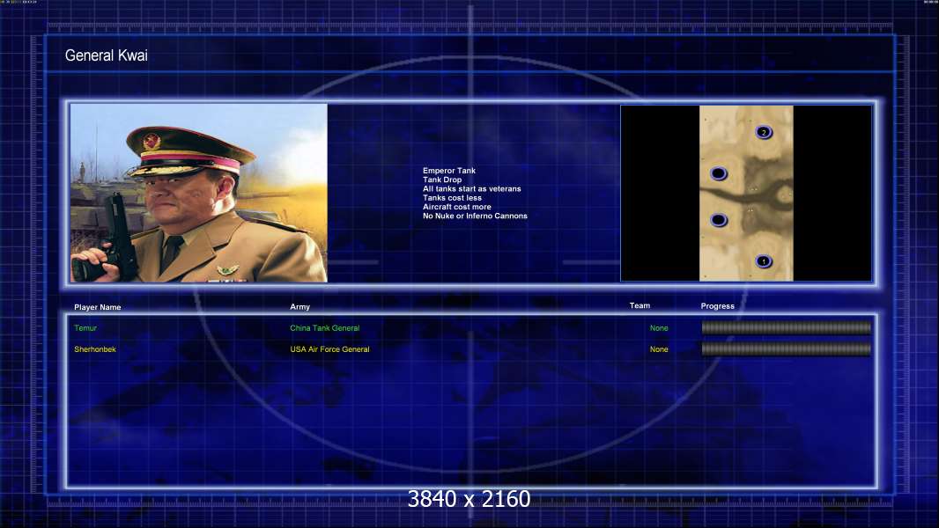
Task: Click Temur's loading progress bar
Action: [787, 327]
